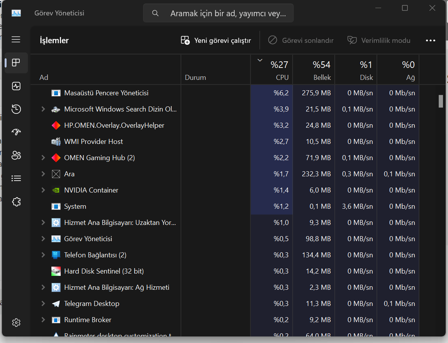Sort processes by Disk column header
The image size is (448, 343).
pyautogui.click(x=356, y=70)
